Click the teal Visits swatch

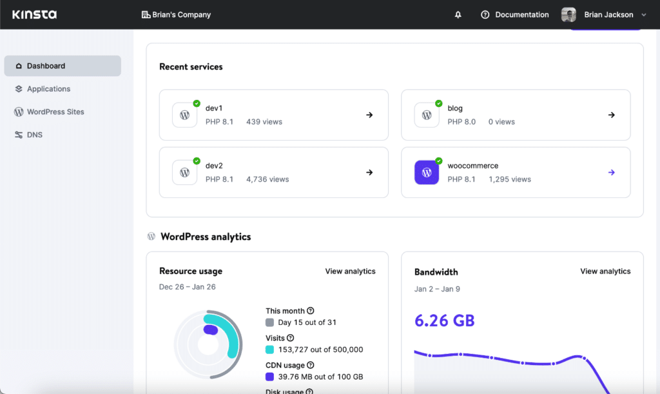pyautogui.click(x=270, y=350)
